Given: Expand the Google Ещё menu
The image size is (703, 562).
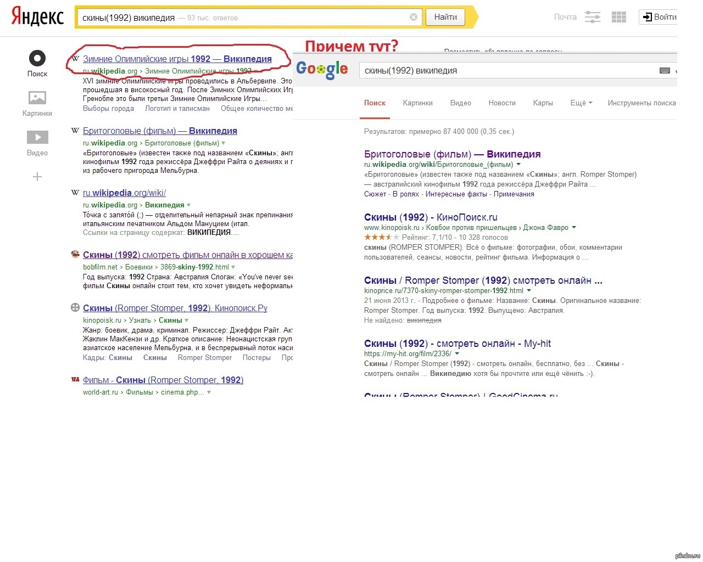Looking at the screenshot, I should (x=581, y=103).
